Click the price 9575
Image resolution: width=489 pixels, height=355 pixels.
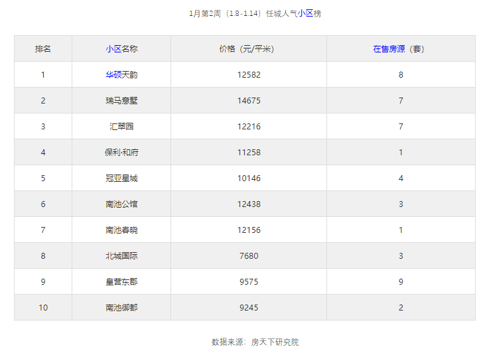[249, 282]
